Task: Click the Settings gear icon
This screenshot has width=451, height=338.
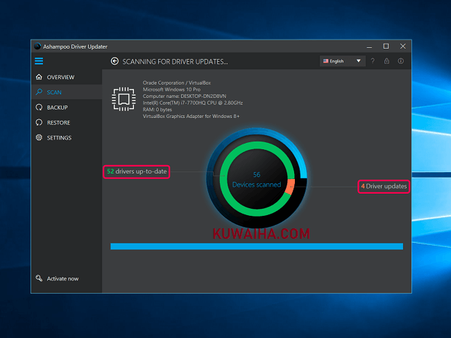Action: coord(39,137)
